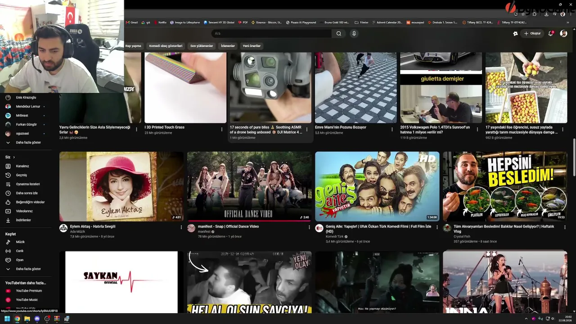Open options for Emre Mami'nin Pozunu short
576x324 pixels.
(x=392, y=129)
